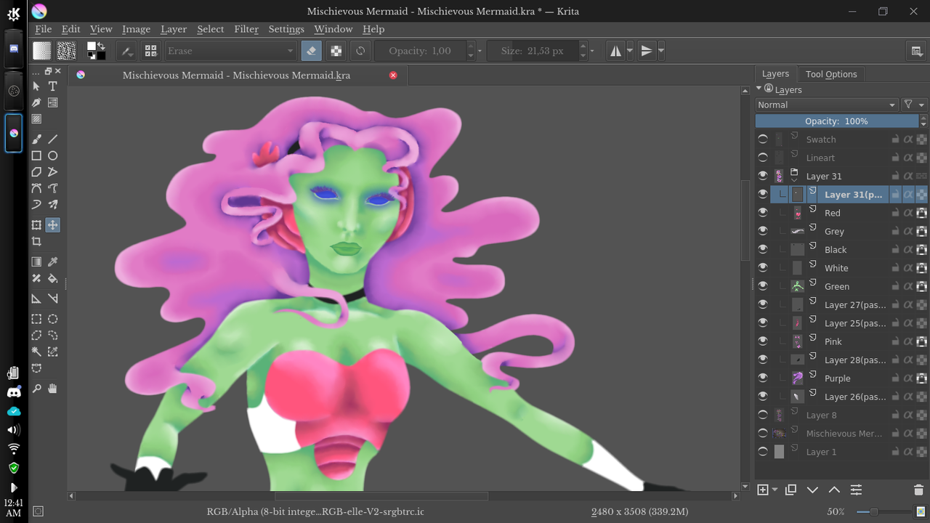Select the Color Sampler tool
This screenshot has width=930, height=523.
52,261
